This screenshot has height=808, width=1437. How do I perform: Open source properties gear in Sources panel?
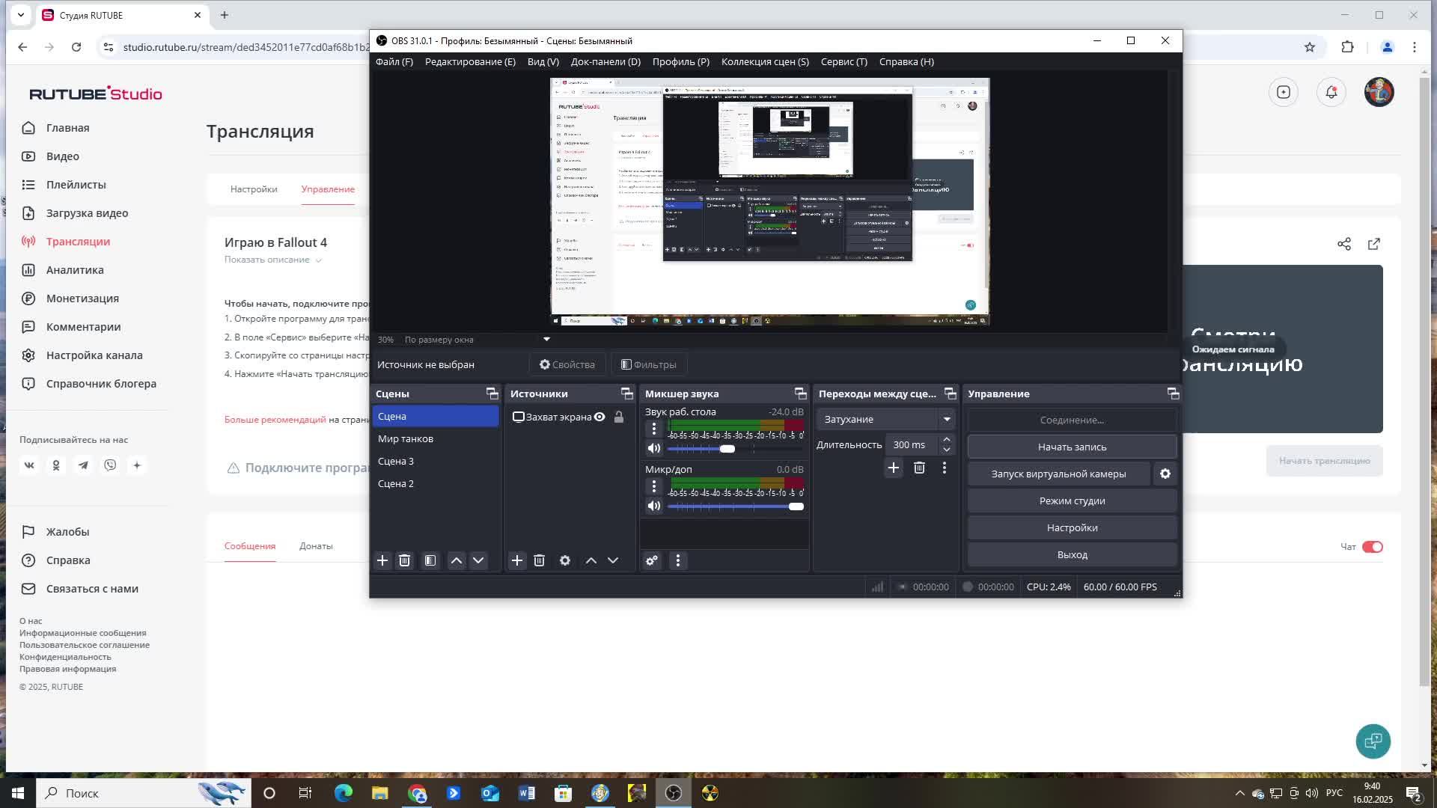tap(565, 560)
